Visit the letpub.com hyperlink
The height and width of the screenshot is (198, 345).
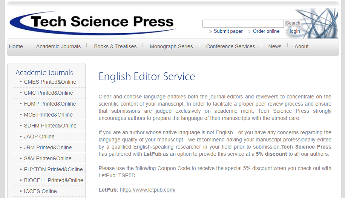pos(147,190)
